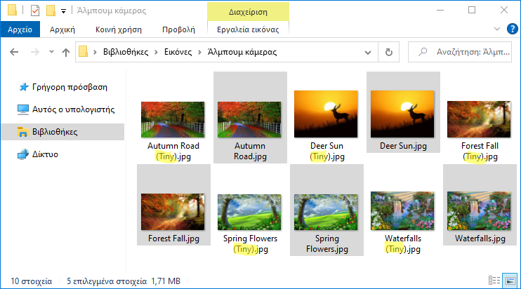Switch to the Κοινή χρήση ribbon tab
Viewport: 521px width, 289px height.
pyautogui.click(x=119, y=29)
